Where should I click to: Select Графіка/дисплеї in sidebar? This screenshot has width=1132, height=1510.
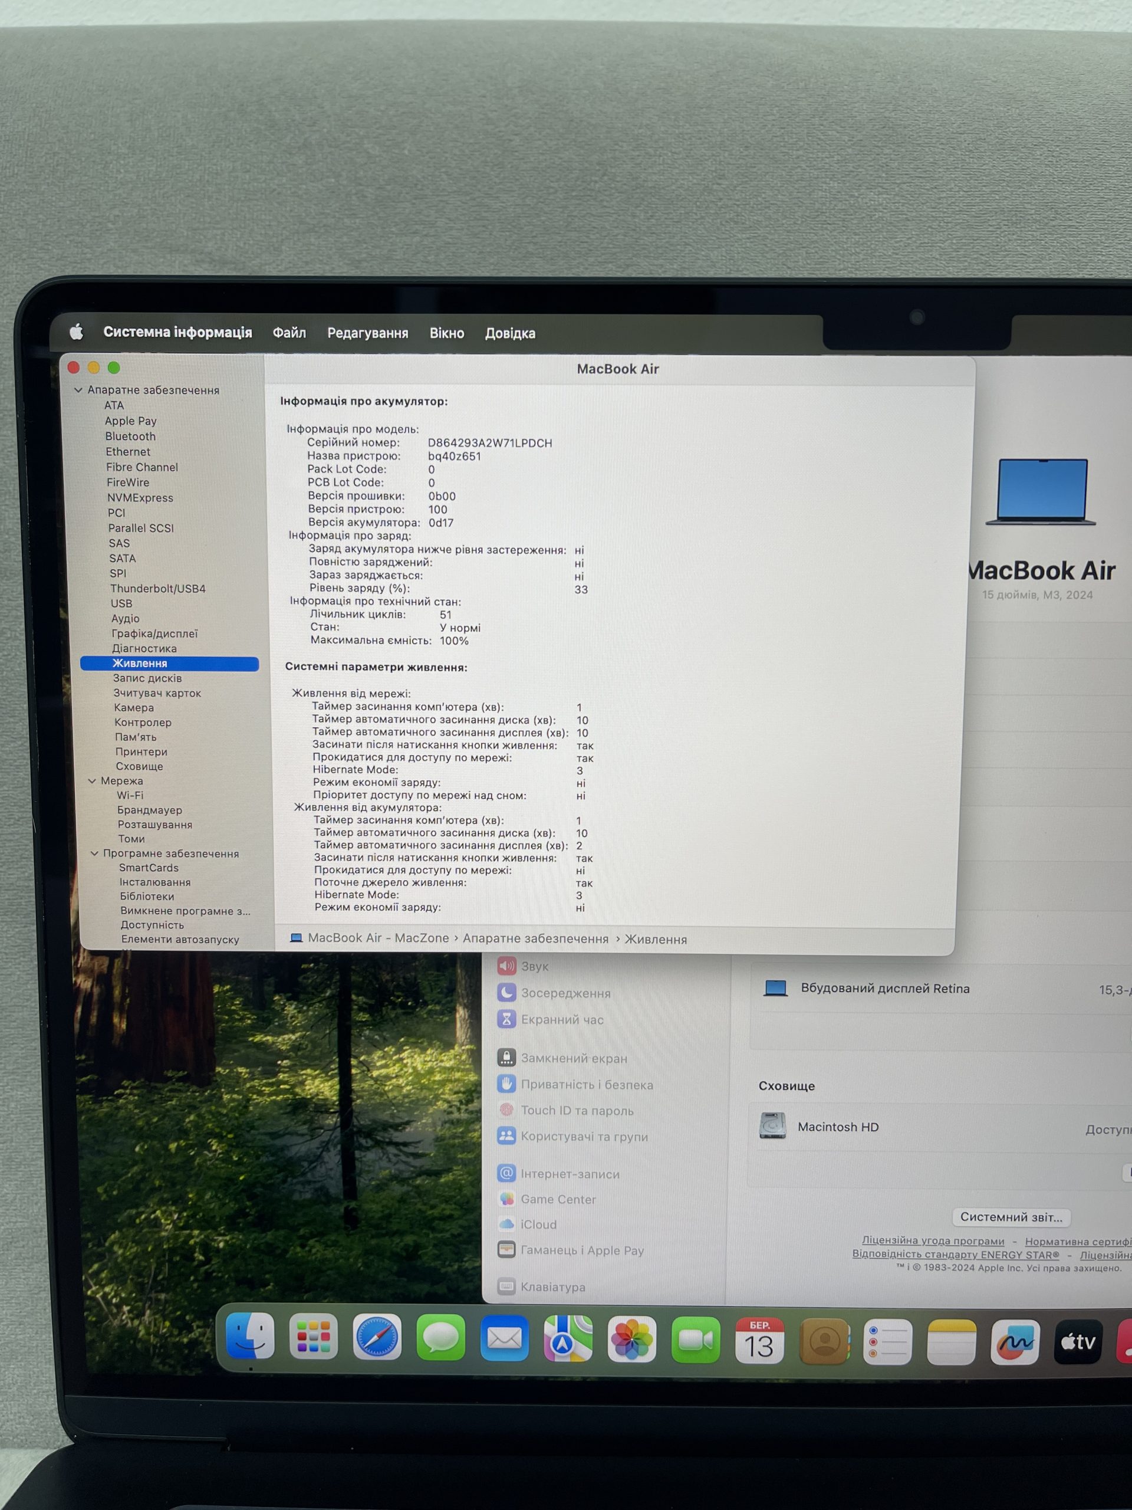click(154, 633)
